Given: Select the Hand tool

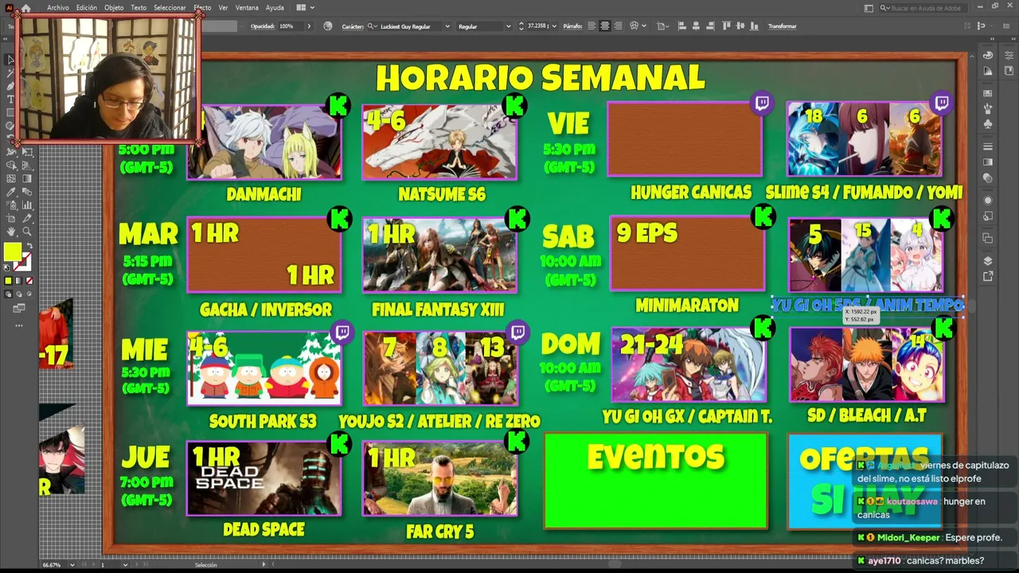Looking at the screenshot, I should pyautogui.click(x=11, y=232).
